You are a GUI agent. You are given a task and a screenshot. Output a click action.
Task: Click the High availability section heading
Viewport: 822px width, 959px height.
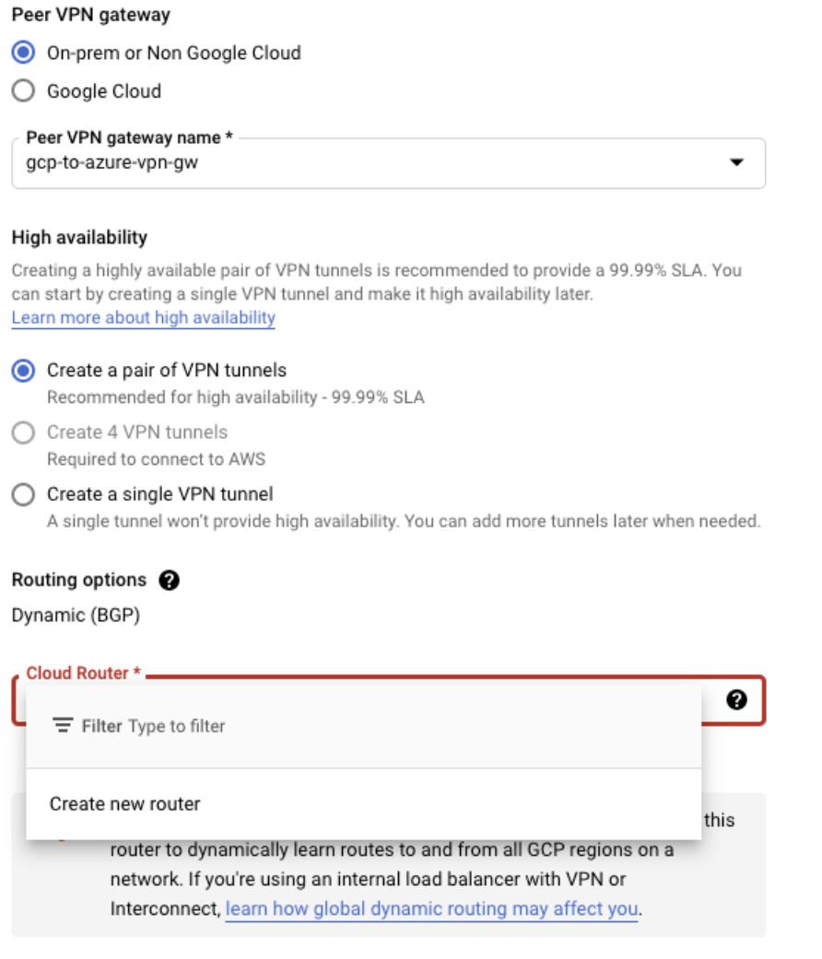pos(79,237)
